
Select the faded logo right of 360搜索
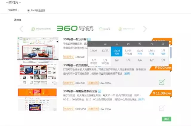pyautogui.click(x=127, y=29)
